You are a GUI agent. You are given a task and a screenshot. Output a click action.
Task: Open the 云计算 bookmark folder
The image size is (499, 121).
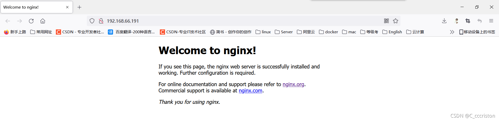point(415,32)
